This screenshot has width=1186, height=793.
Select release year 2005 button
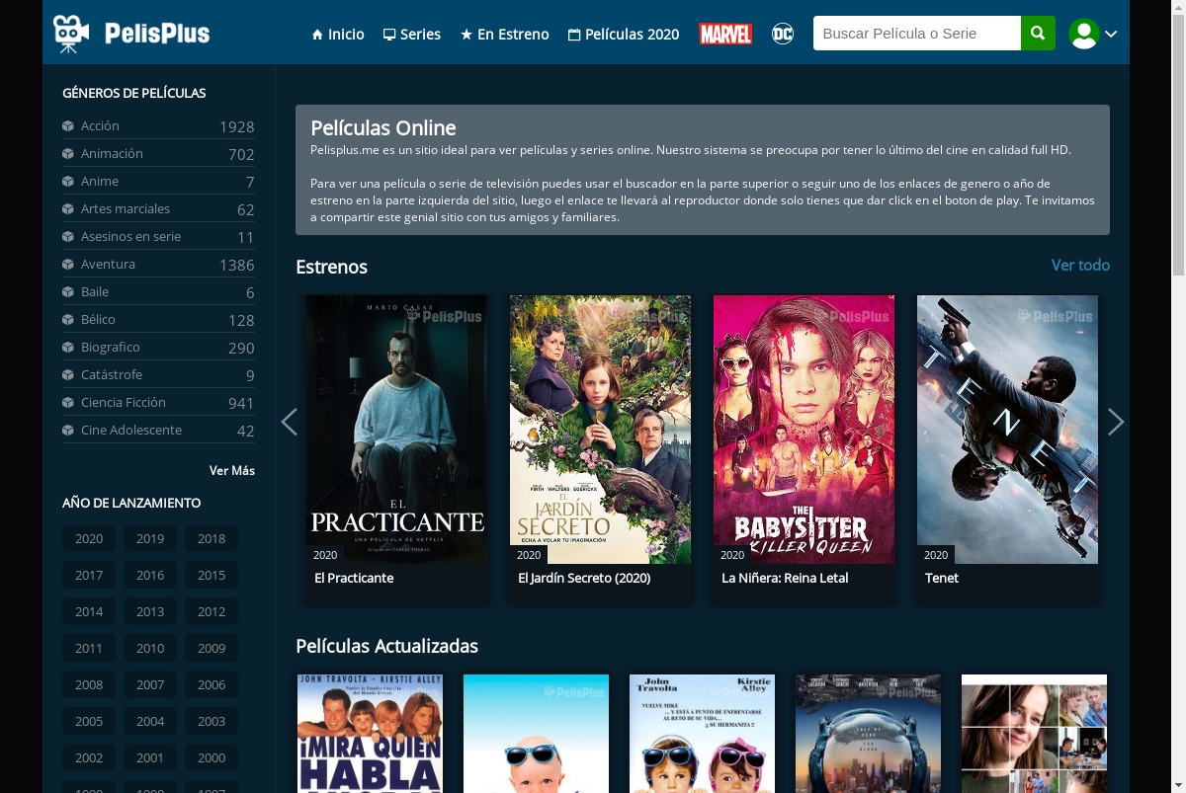(89, 721)
